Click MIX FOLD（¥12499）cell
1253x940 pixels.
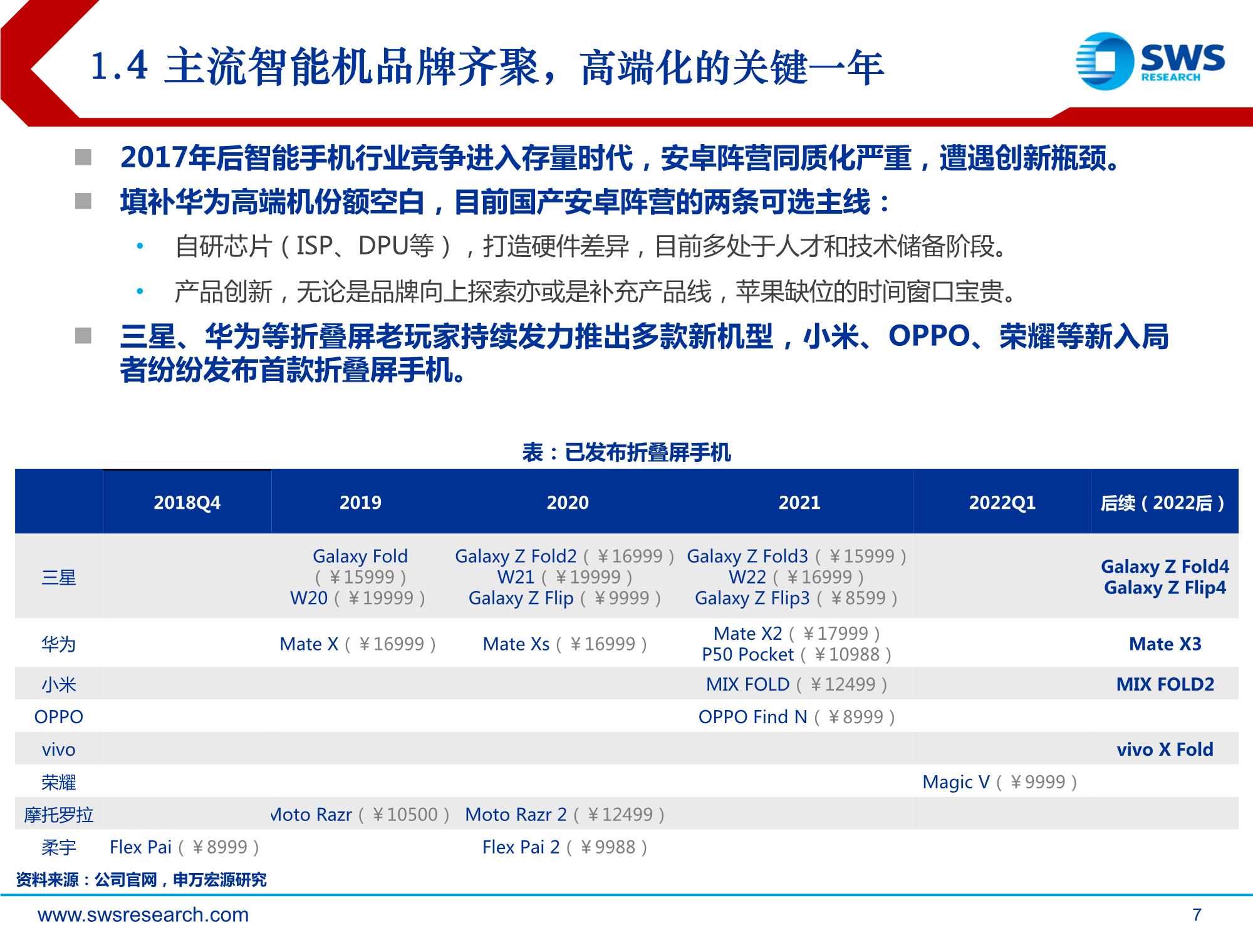click(797, 684)
